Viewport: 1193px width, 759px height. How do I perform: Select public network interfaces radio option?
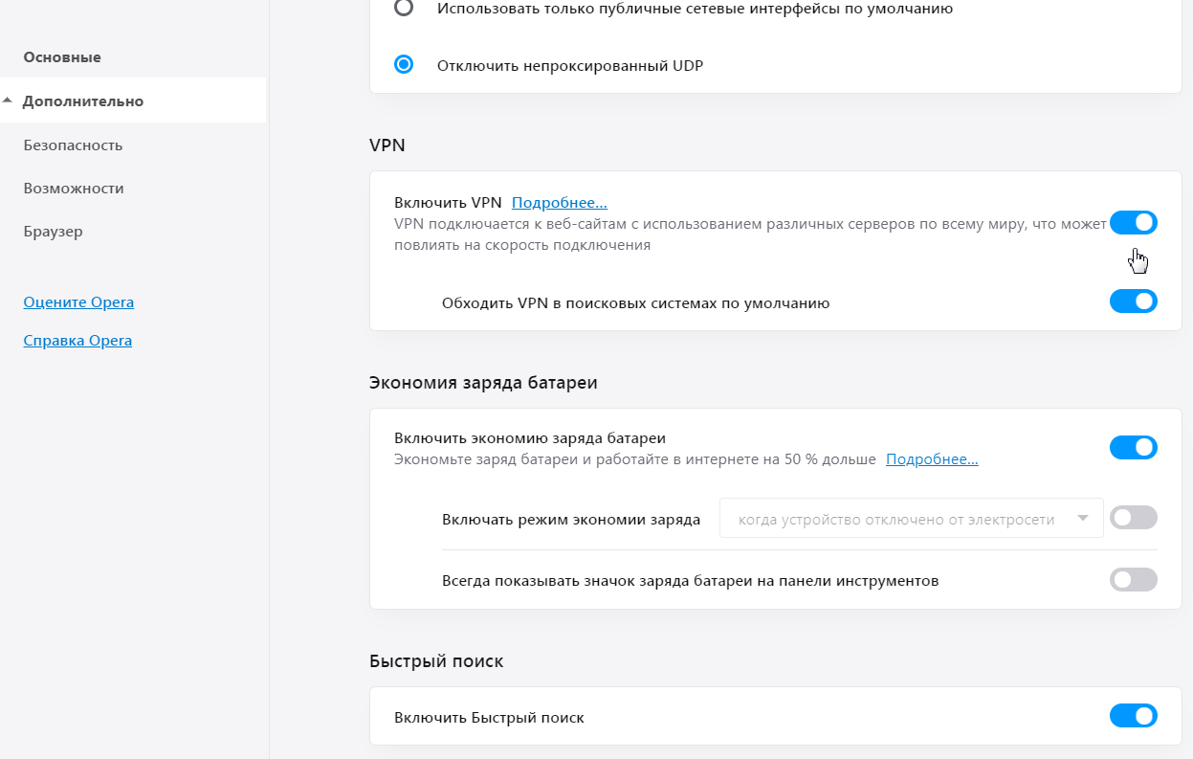tap(405, 9)
